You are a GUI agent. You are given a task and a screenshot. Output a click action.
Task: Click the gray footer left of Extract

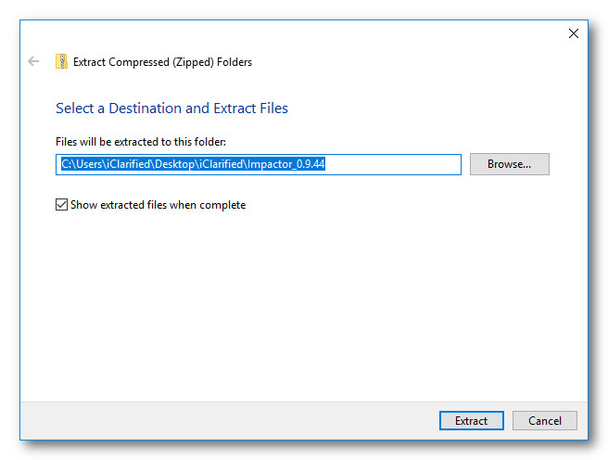232,420
